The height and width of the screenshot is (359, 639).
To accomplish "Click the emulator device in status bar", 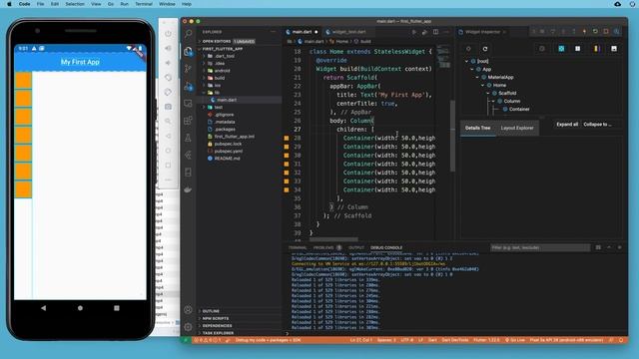I will pyautogui.click(x=566, y=340).
